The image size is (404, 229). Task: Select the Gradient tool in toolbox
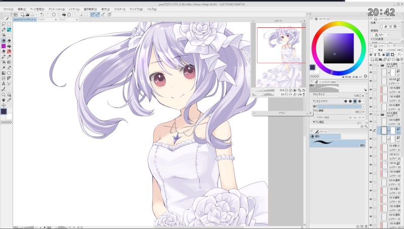[x=4, y=73]
